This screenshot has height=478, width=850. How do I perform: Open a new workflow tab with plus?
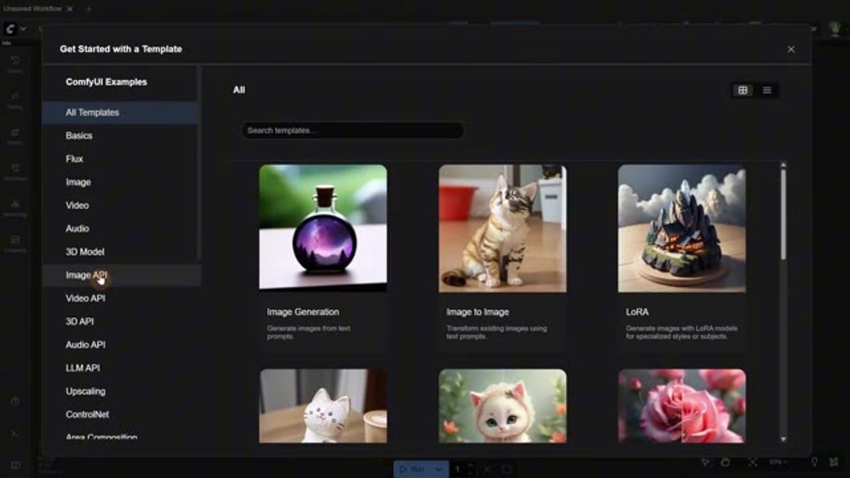coord(89,9)
